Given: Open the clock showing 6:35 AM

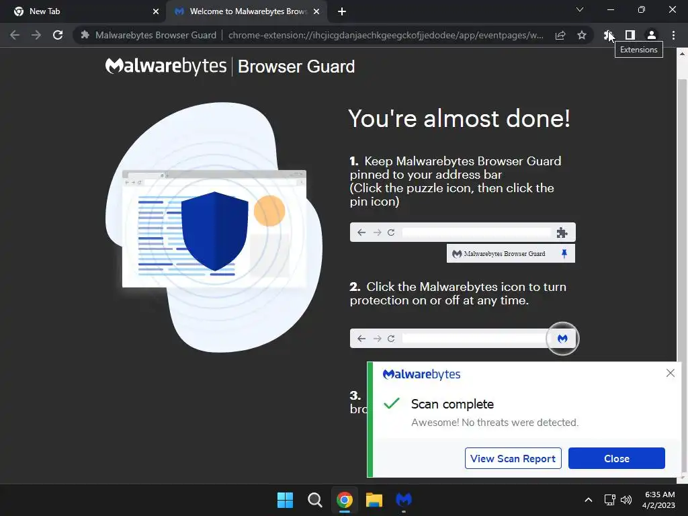Looking at the screenshot, I should 659,500.
